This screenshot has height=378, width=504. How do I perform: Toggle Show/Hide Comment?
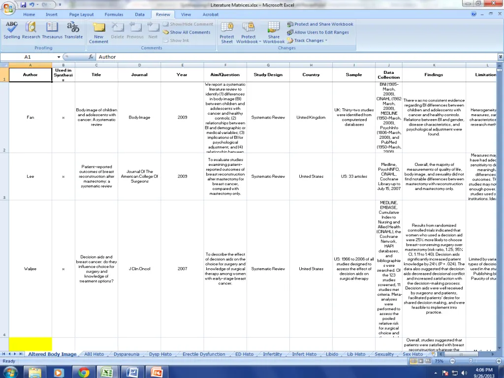coord(188,24)
